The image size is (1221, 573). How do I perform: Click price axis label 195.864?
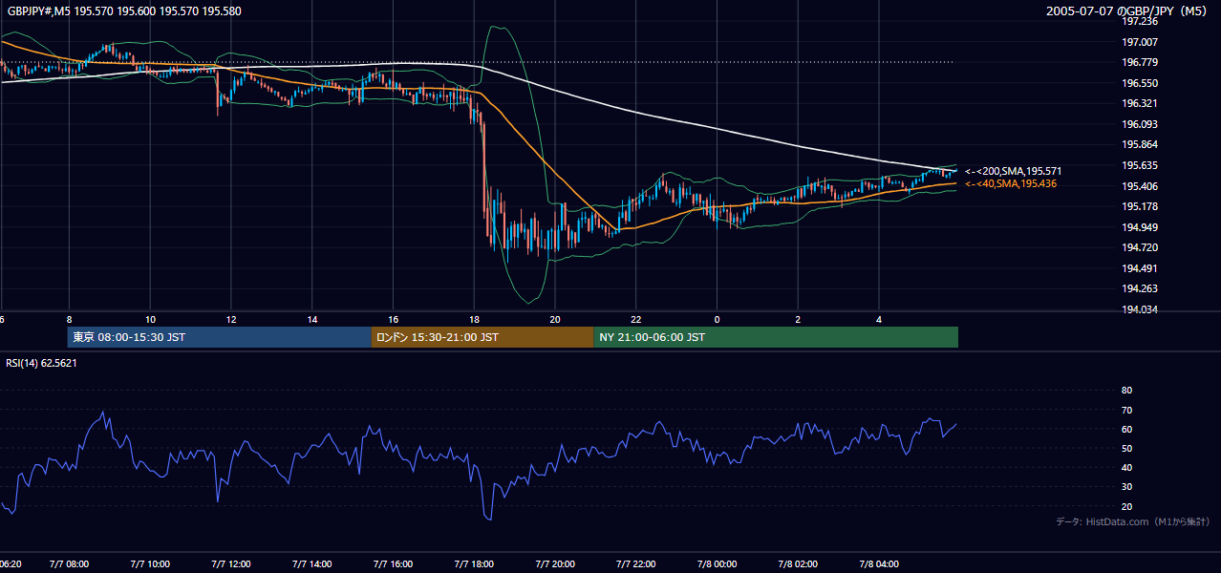pos(1141,144)
